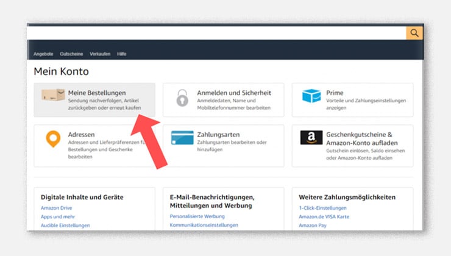Follow the 1-Click-Einstellungen link
451x256 pixels.
[x=323, y=208]
